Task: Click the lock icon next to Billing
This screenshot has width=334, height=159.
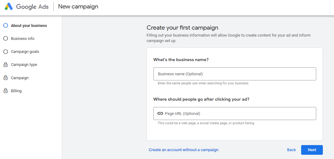Action: pyautogui.click(x=5, y=91)
